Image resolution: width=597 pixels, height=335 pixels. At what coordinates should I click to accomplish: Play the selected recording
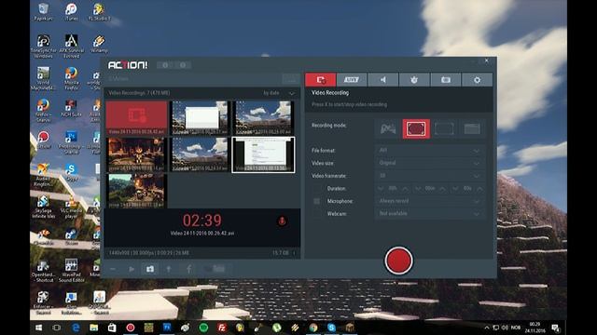click(132, 269)
